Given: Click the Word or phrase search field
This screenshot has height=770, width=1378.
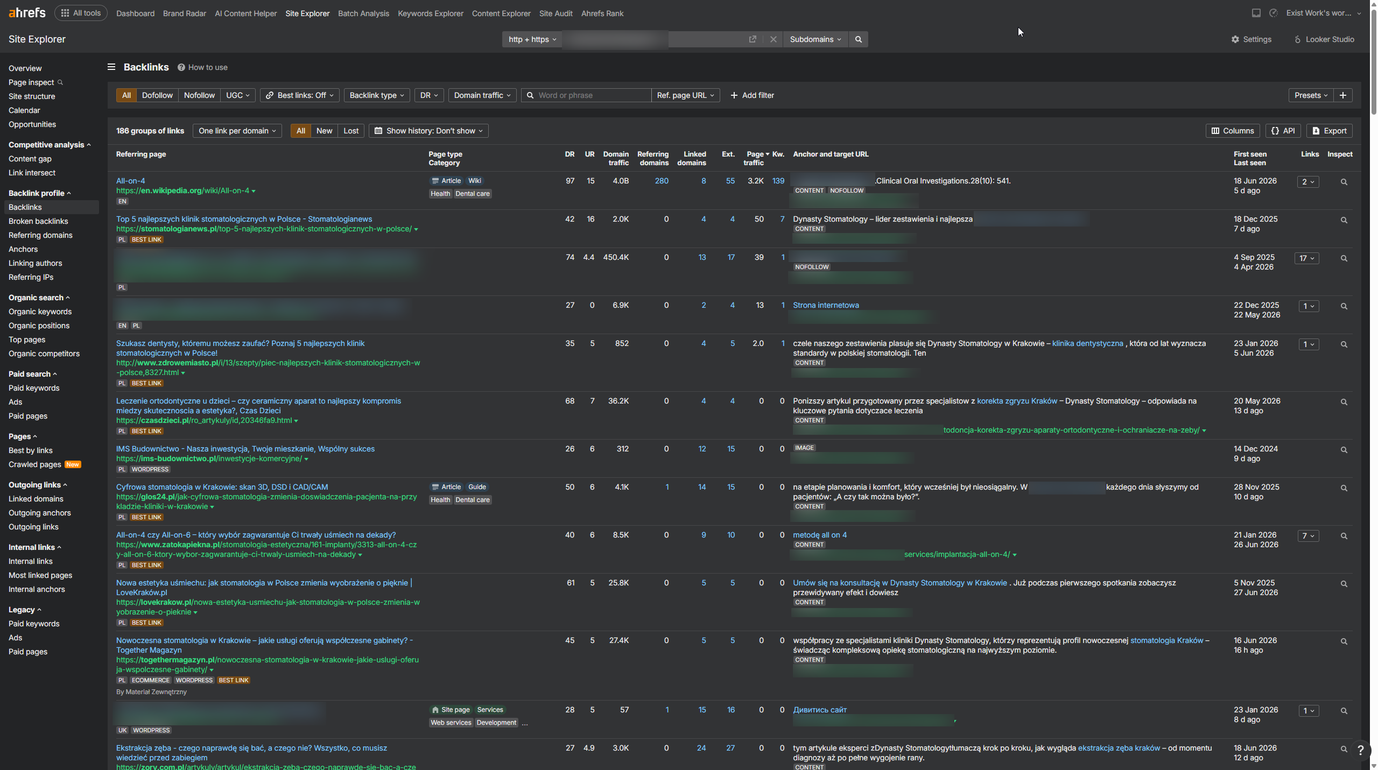Looking at the screenshot, I should 586,95.
